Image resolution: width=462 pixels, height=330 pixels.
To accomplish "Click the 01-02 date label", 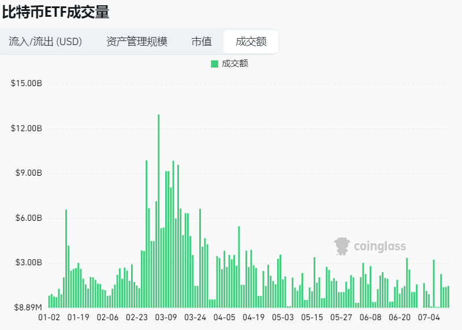I will 49,317.
